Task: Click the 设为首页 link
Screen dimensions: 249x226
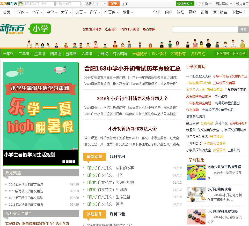Action: point(242,4)
